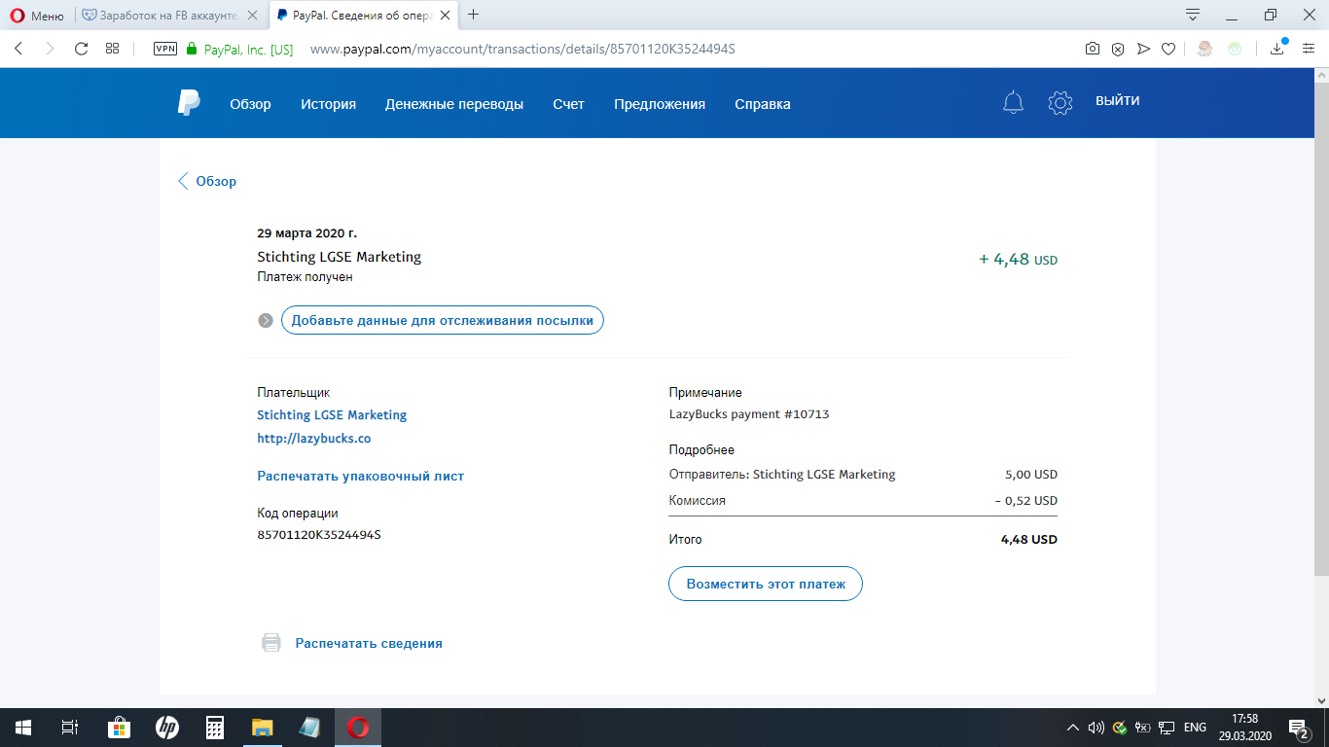Open the http://lazybucks.co link
The height and width of the screenshot is (747, 1329).
click(314, 438)
